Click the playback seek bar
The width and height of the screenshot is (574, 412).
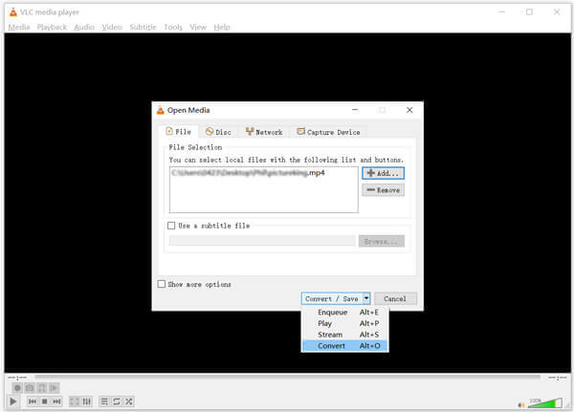click(x=287, y=378)
